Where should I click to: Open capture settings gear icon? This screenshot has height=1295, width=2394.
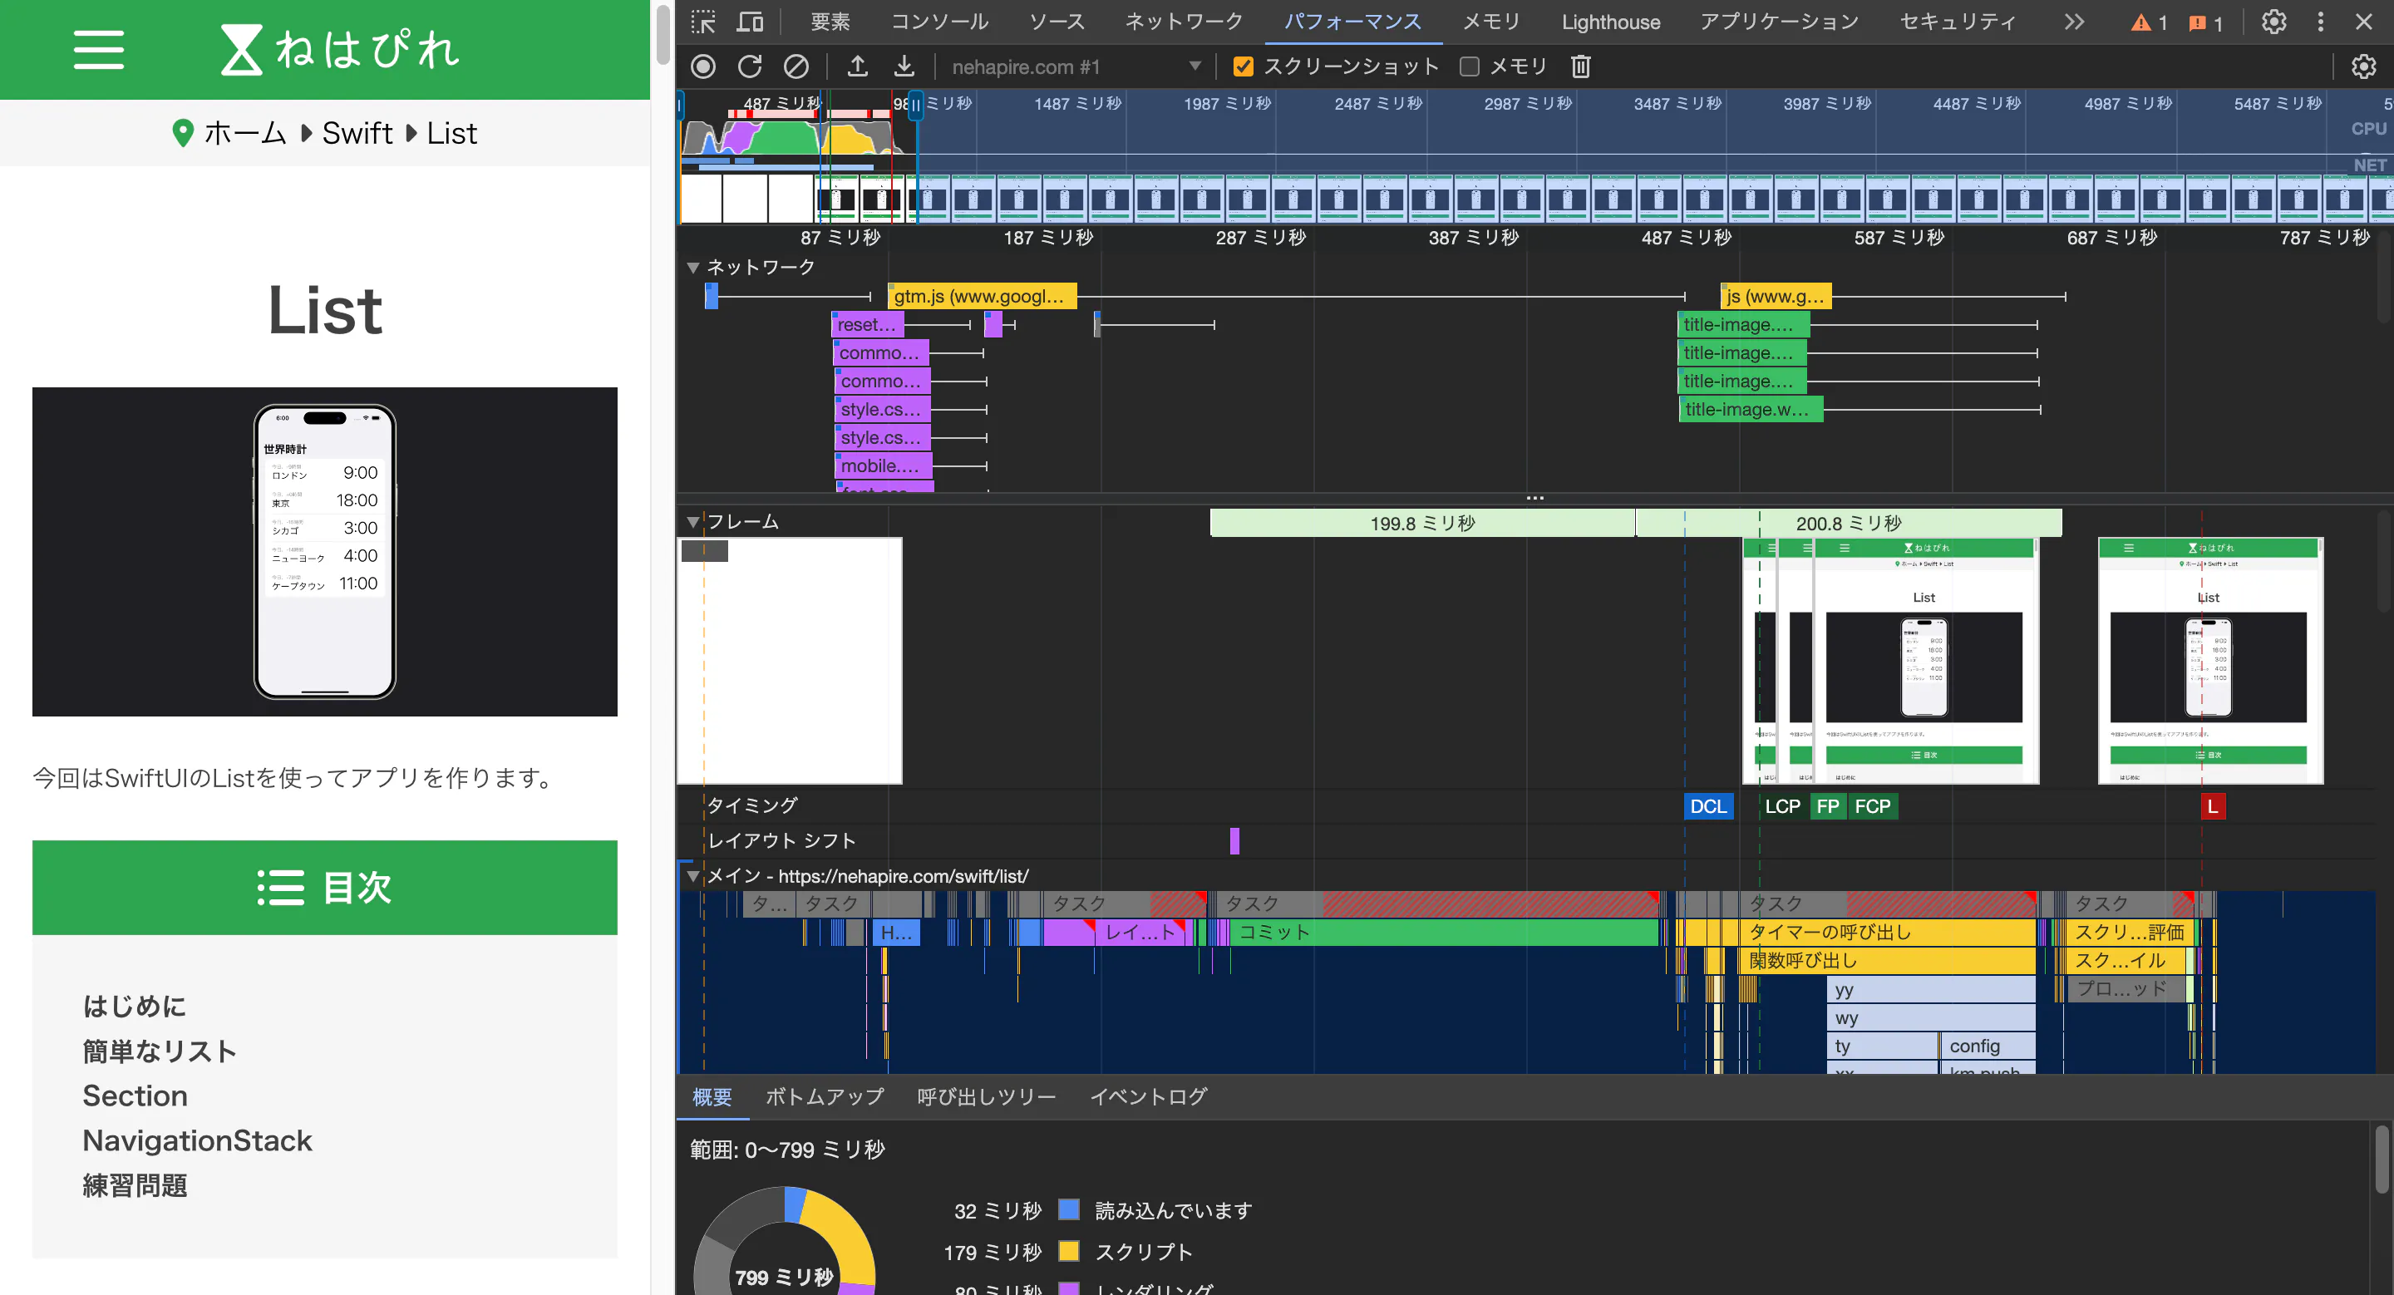coord(2363,66)
